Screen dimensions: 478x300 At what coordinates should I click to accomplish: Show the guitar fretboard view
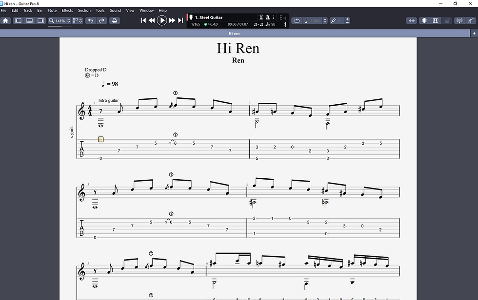click(424, 20)
